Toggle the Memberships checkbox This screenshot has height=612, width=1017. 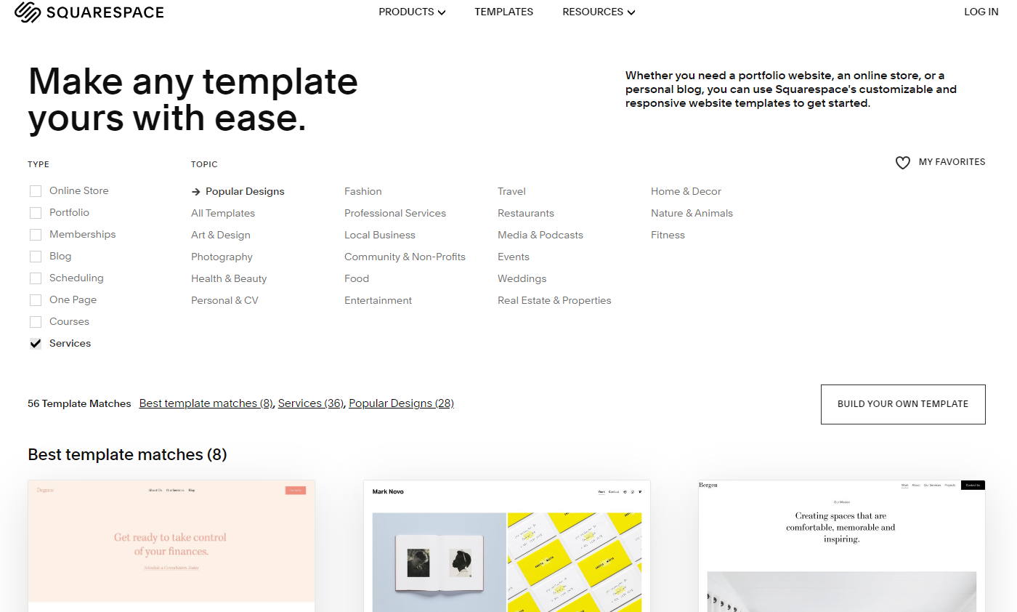36,235
